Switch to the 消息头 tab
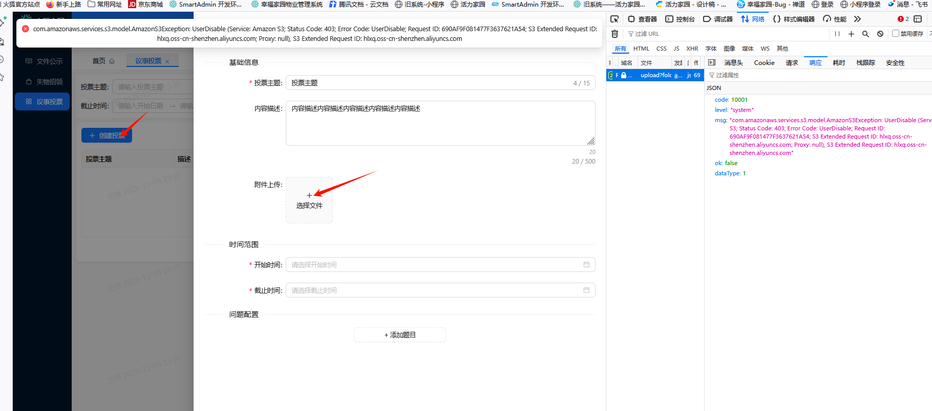Image resolution: width=932 pixels, height=411 pixels. click(733, 63)
